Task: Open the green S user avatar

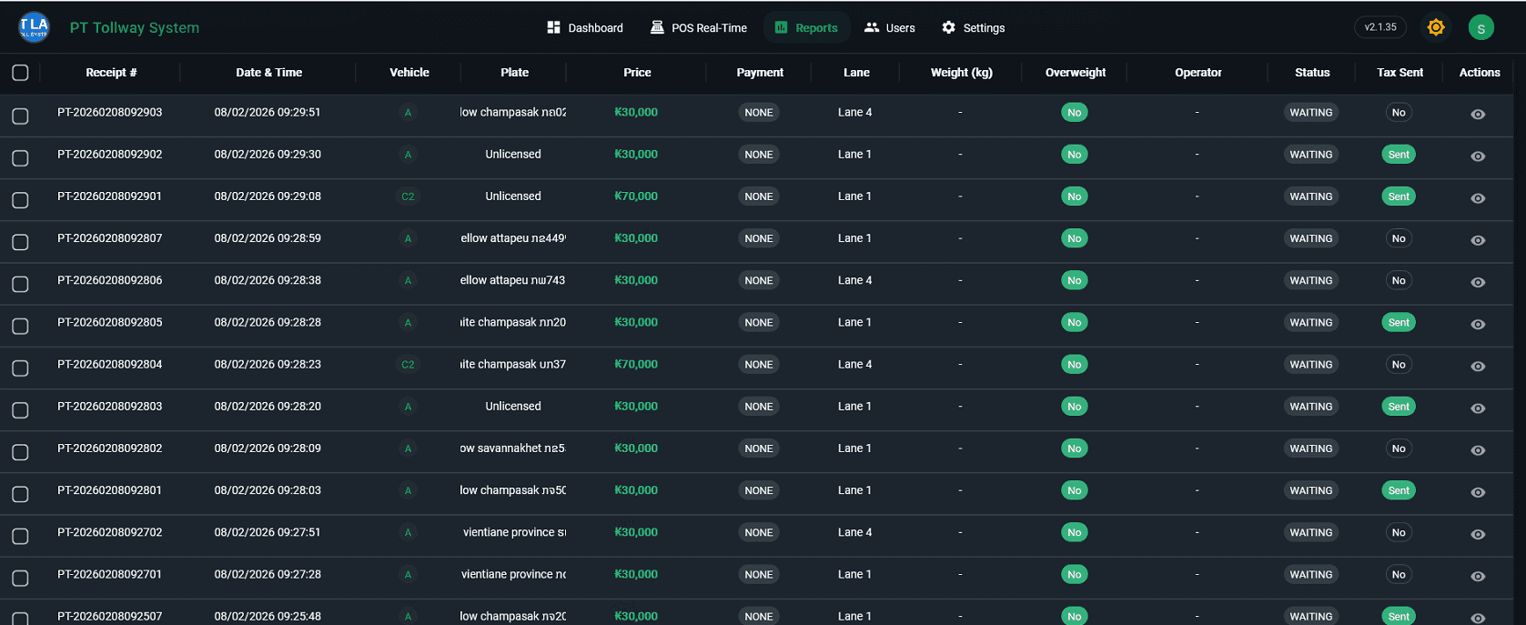Action: click(x=1481, y=28)
